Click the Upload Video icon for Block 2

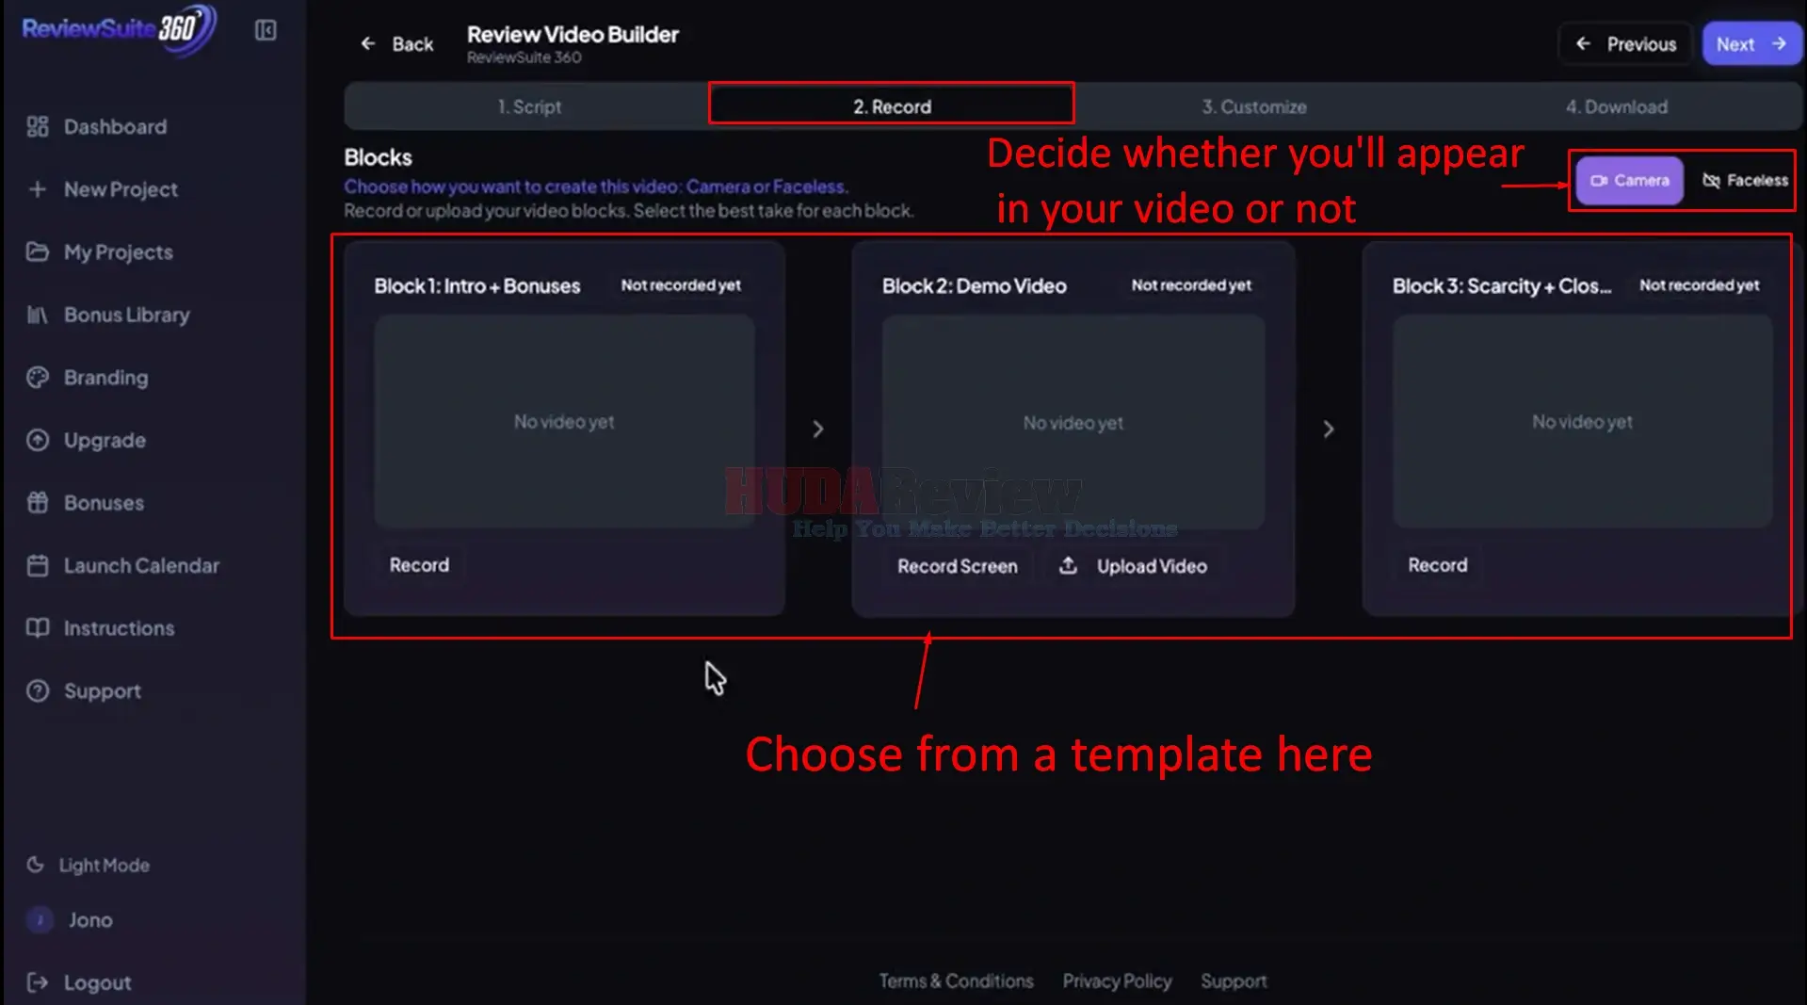(x=1069, y=565)
